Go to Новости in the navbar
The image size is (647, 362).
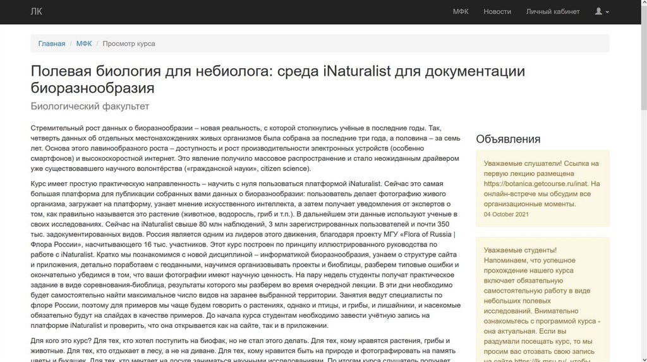[497, 11]
